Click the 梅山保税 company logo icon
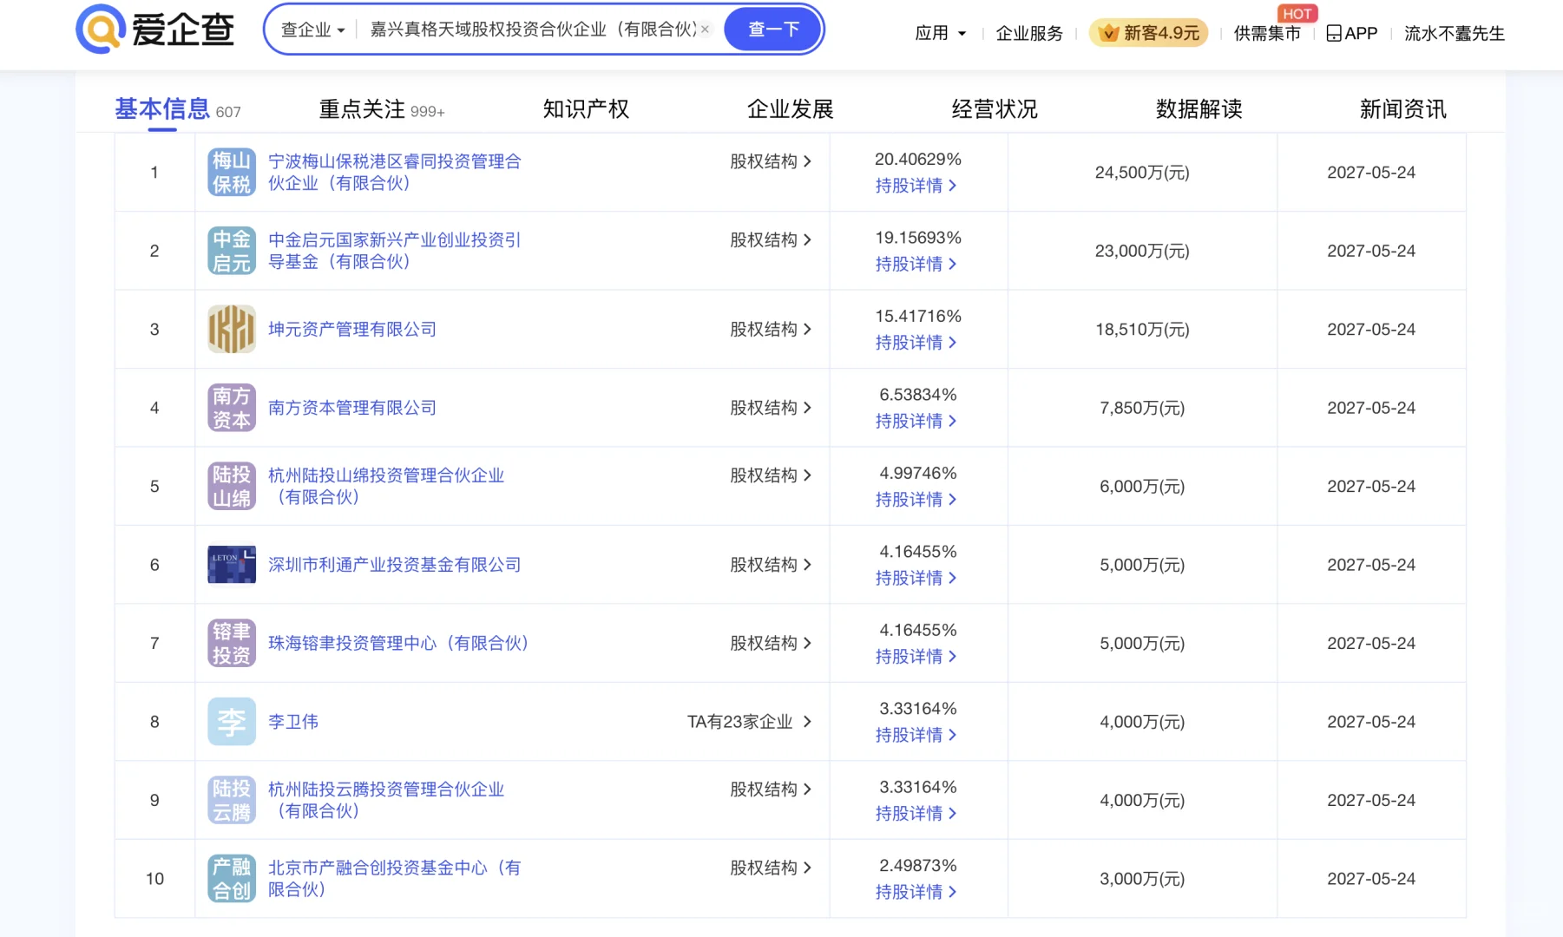This screenshot has height=937, width=1563. click(x=232, y=173)
